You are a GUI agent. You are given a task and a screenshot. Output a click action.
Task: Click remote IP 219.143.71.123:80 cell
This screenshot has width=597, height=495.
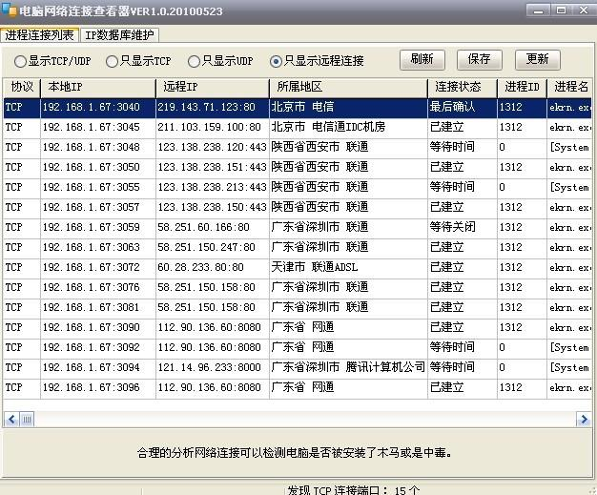pyautogui.click(x=212, y=108)
